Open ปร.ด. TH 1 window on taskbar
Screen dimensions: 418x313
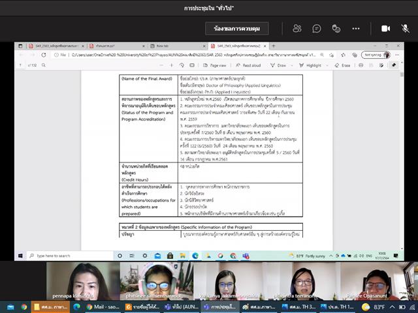pos(338,307)
